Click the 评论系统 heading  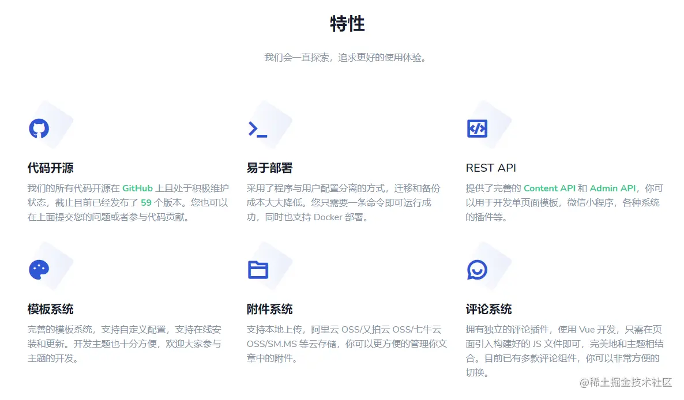click(488, 310)
